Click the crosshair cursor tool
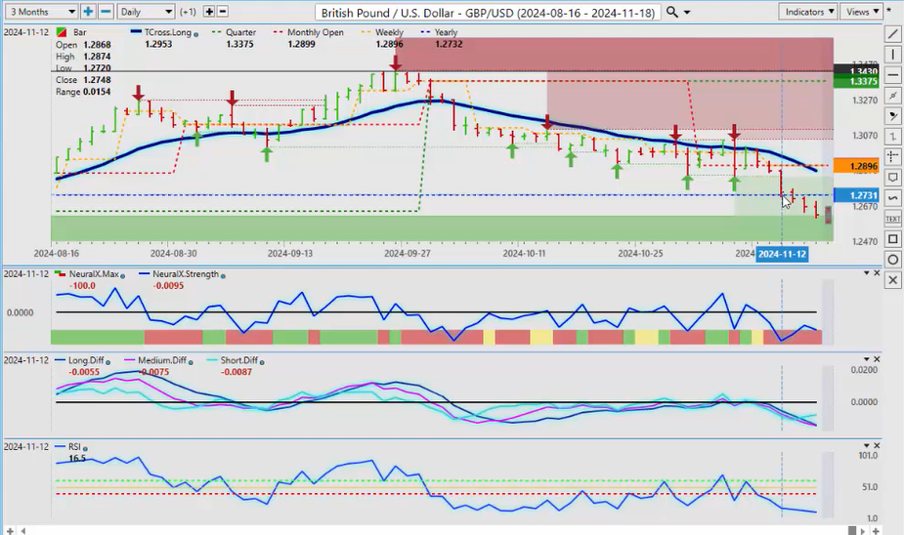The height and width of the screenshot is (535, 904). click(x=892, y=157)
